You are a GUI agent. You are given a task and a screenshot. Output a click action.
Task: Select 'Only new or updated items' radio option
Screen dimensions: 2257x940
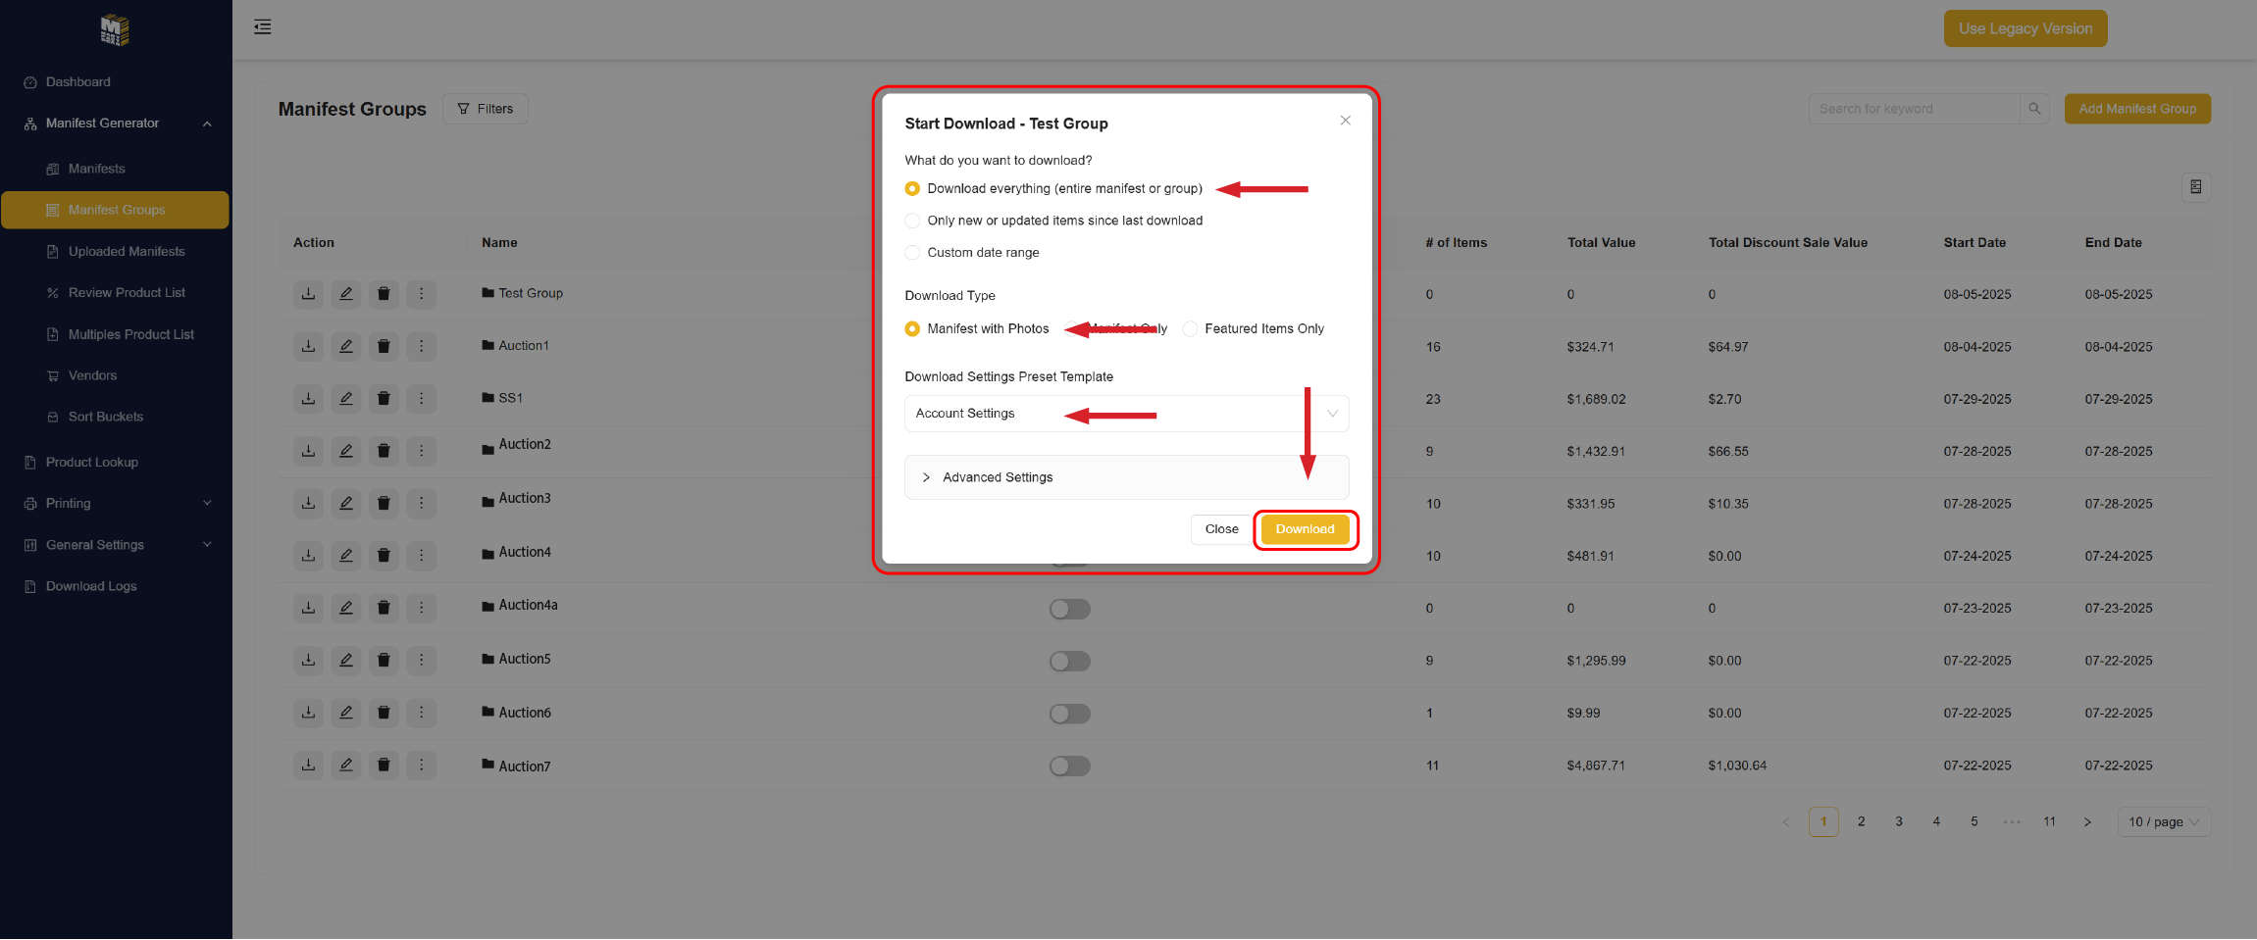[913, 221]
